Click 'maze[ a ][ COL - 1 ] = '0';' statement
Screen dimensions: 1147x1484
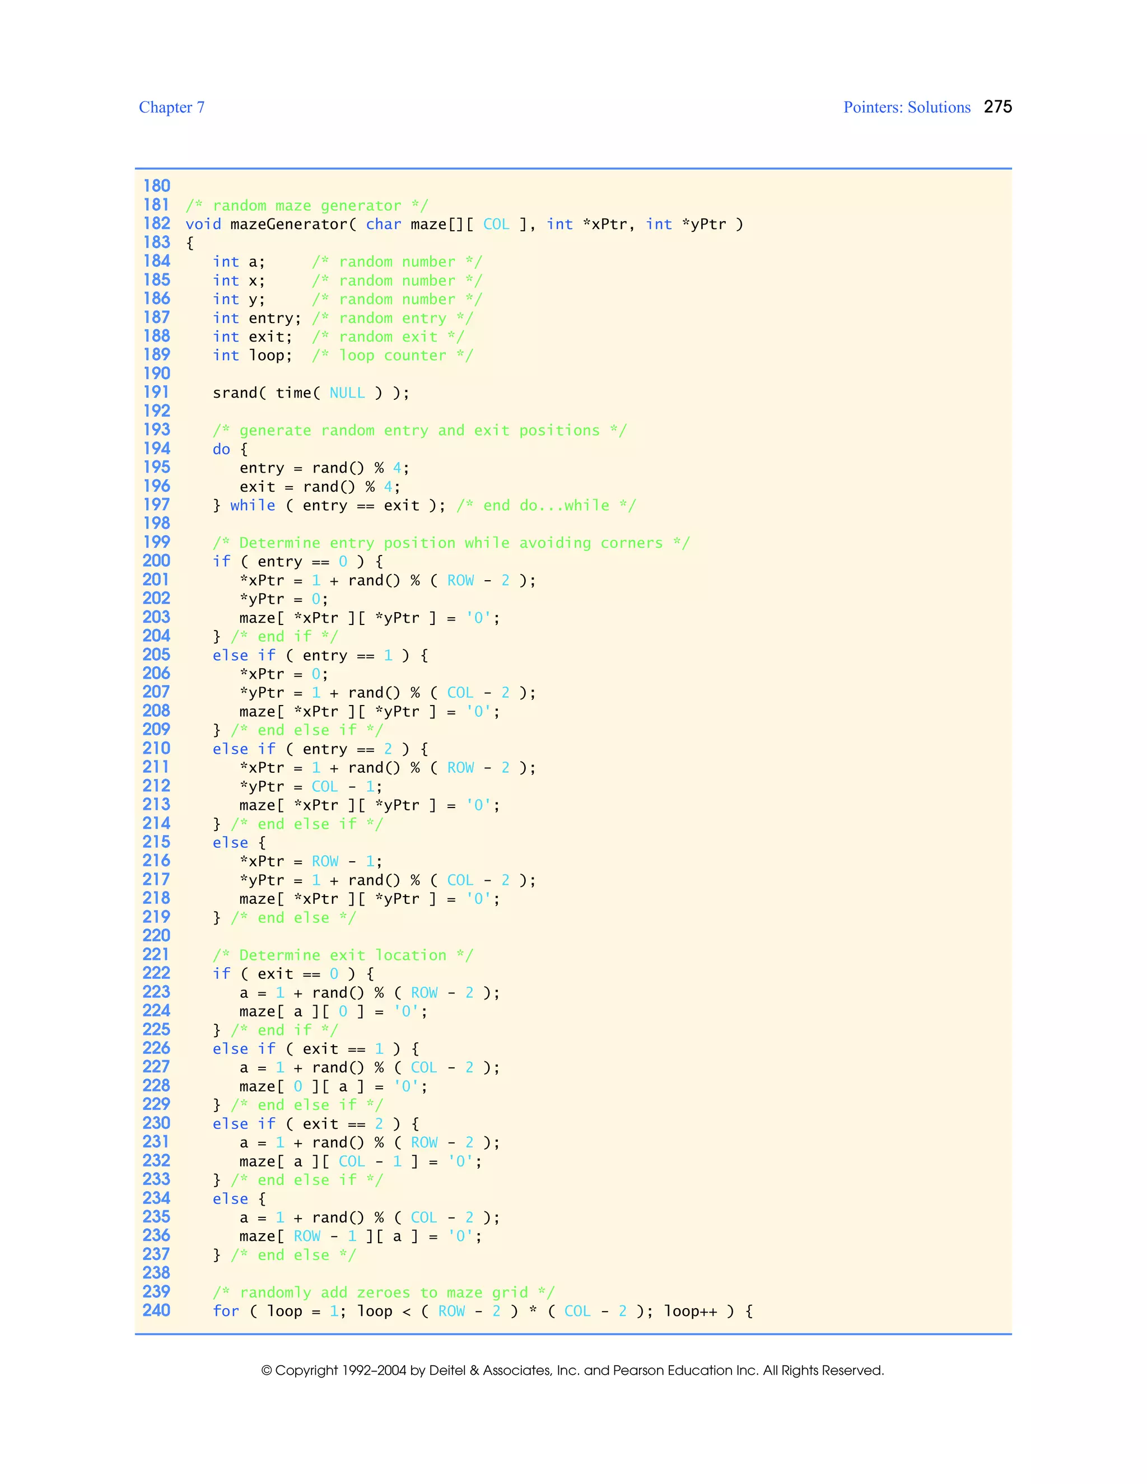(x=360, y=1161)
